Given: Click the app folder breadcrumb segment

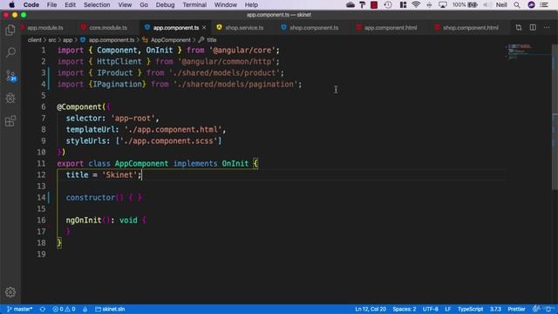Looking at the screenshot, I should coord(68,40).
